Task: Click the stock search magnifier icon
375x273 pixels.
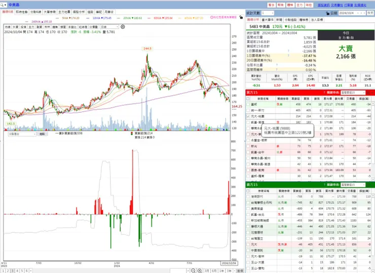Action: 2,5
